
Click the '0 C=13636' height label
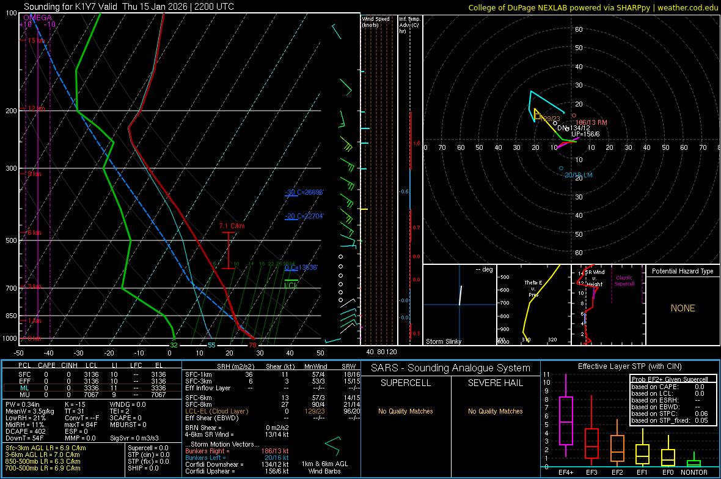pyautogui.click(x=301, y=267)
